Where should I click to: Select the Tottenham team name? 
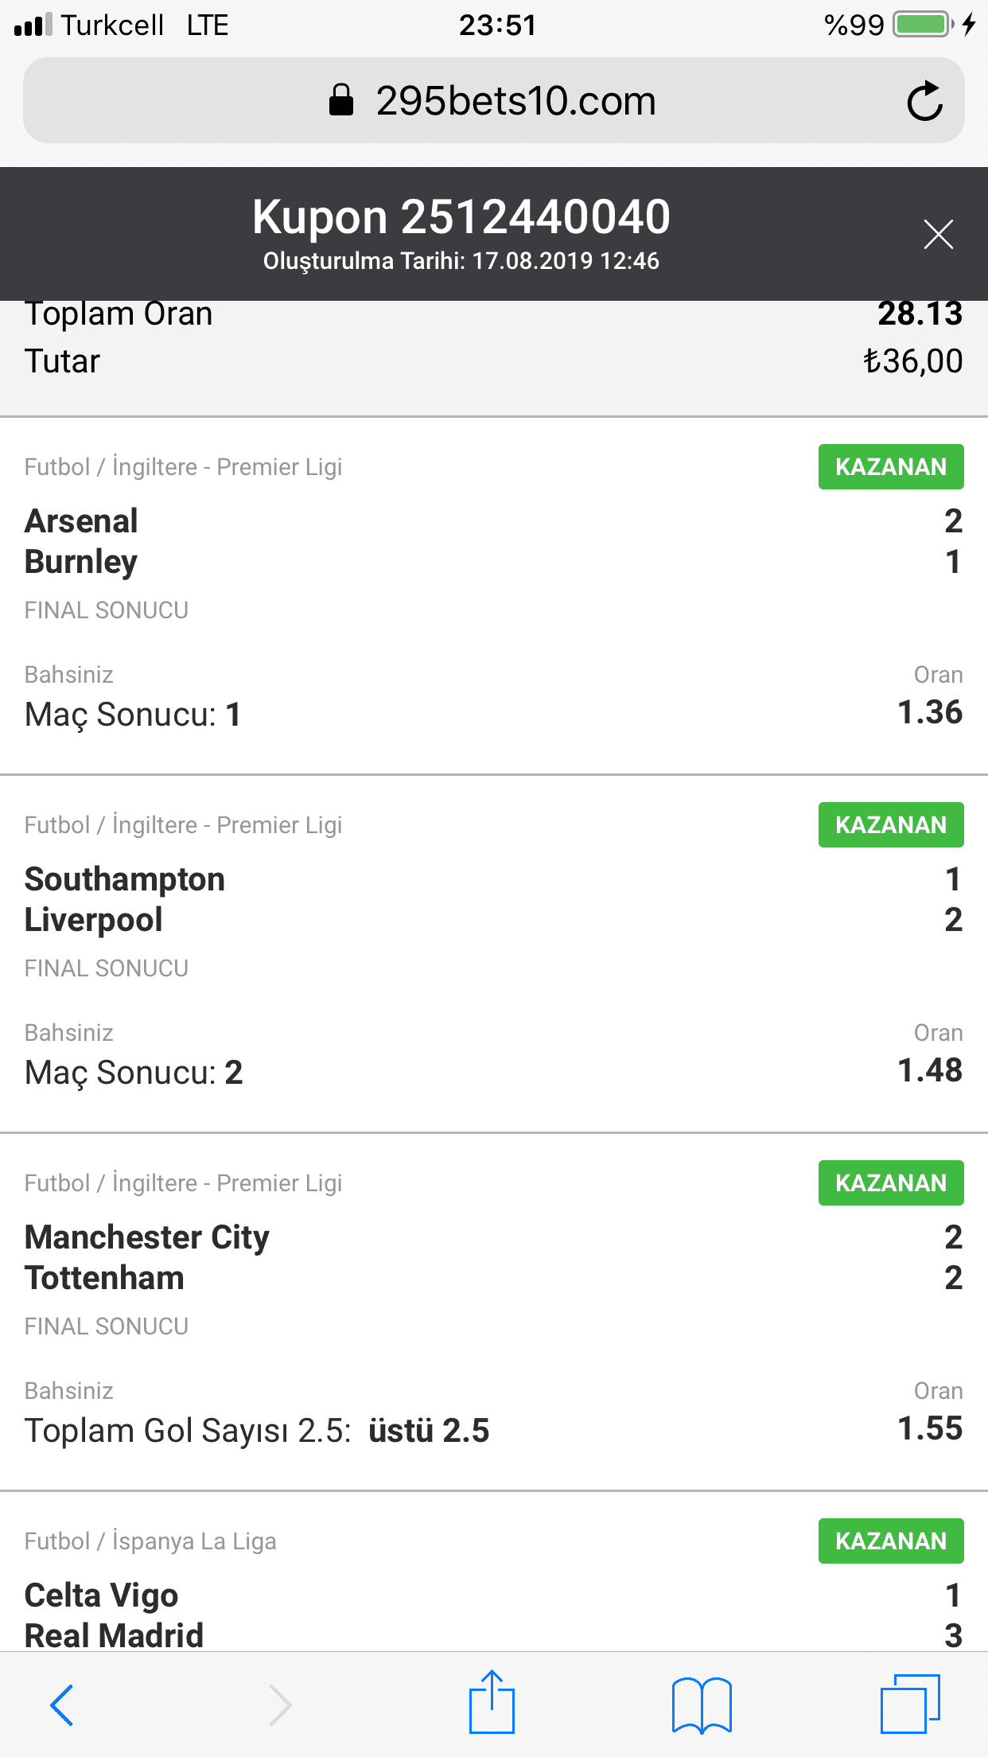click(x=104, y=1278)
